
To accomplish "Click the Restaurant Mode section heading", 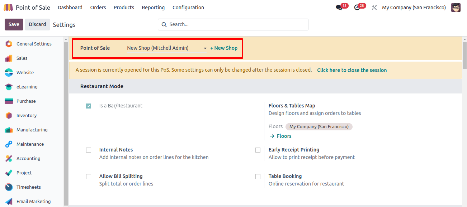I will (102, 86).
